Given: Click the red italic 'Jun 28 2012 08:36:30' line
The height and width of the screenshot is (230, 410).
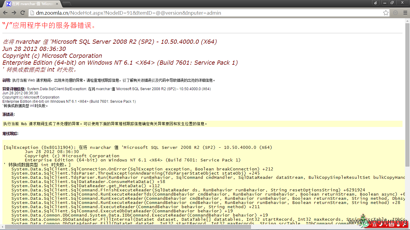Looking at the screenshot, I should pyautogui.click(x=34, y=49).
